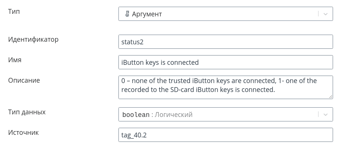339x146 pixels.
Task: Expand the Тип dropdown chevron
Action: (325, 14)
